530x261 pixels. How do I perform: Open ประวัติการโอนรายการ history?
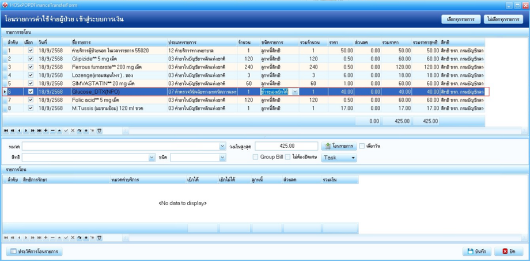34,252
